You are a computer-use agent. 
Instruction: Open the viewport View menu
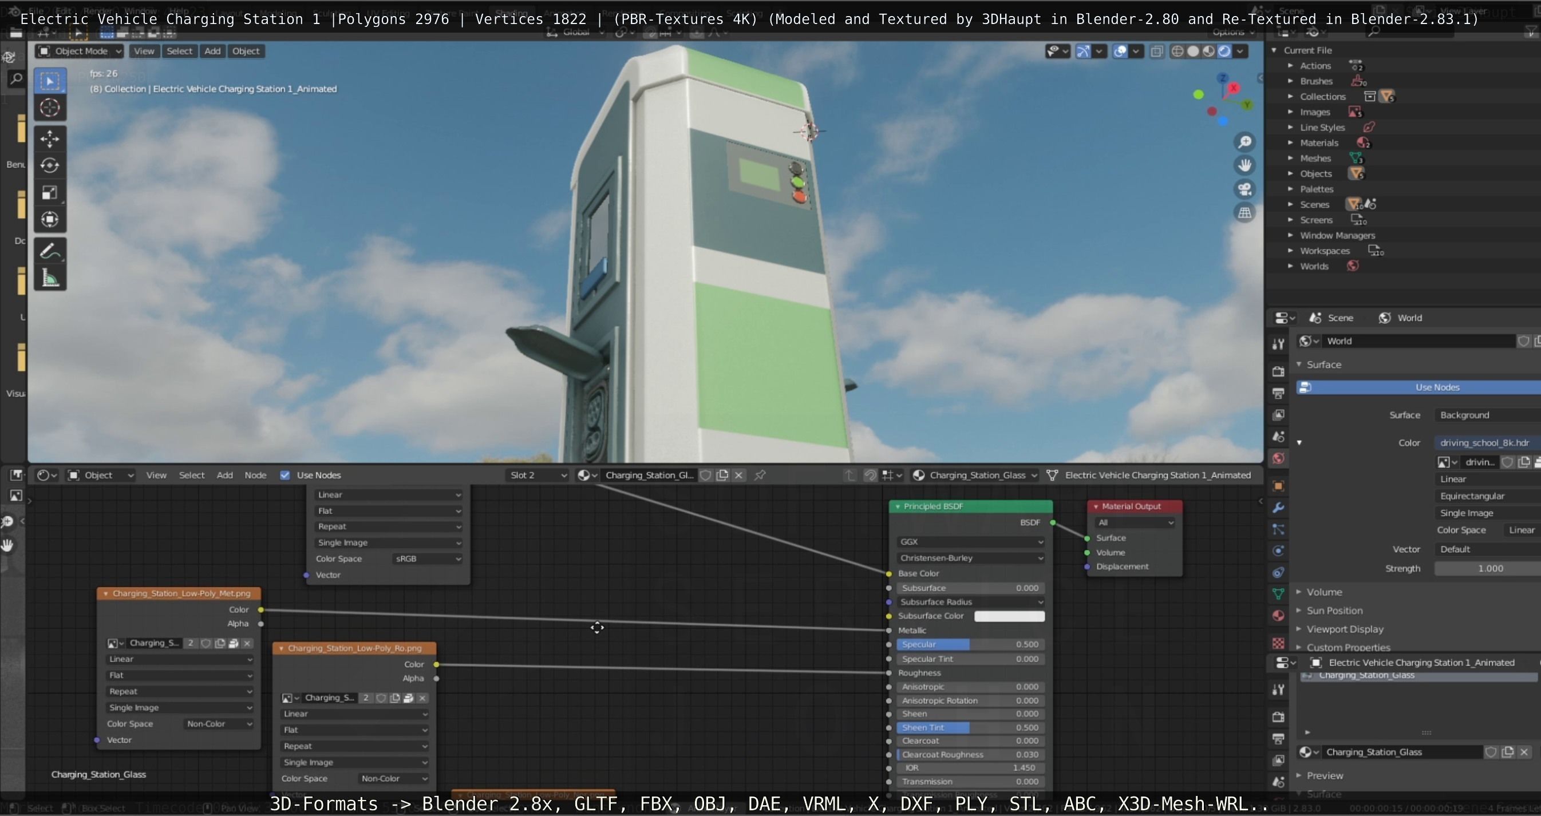(144, 52)
